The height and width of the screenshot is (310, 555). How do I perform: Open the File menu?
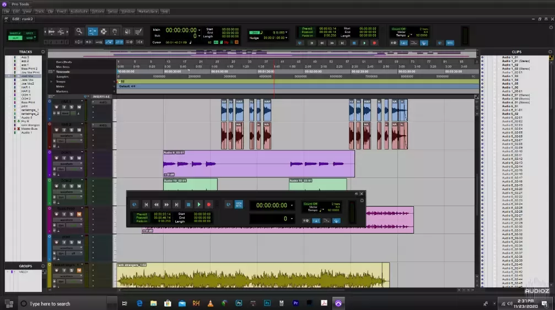click(x=7, y=12)
